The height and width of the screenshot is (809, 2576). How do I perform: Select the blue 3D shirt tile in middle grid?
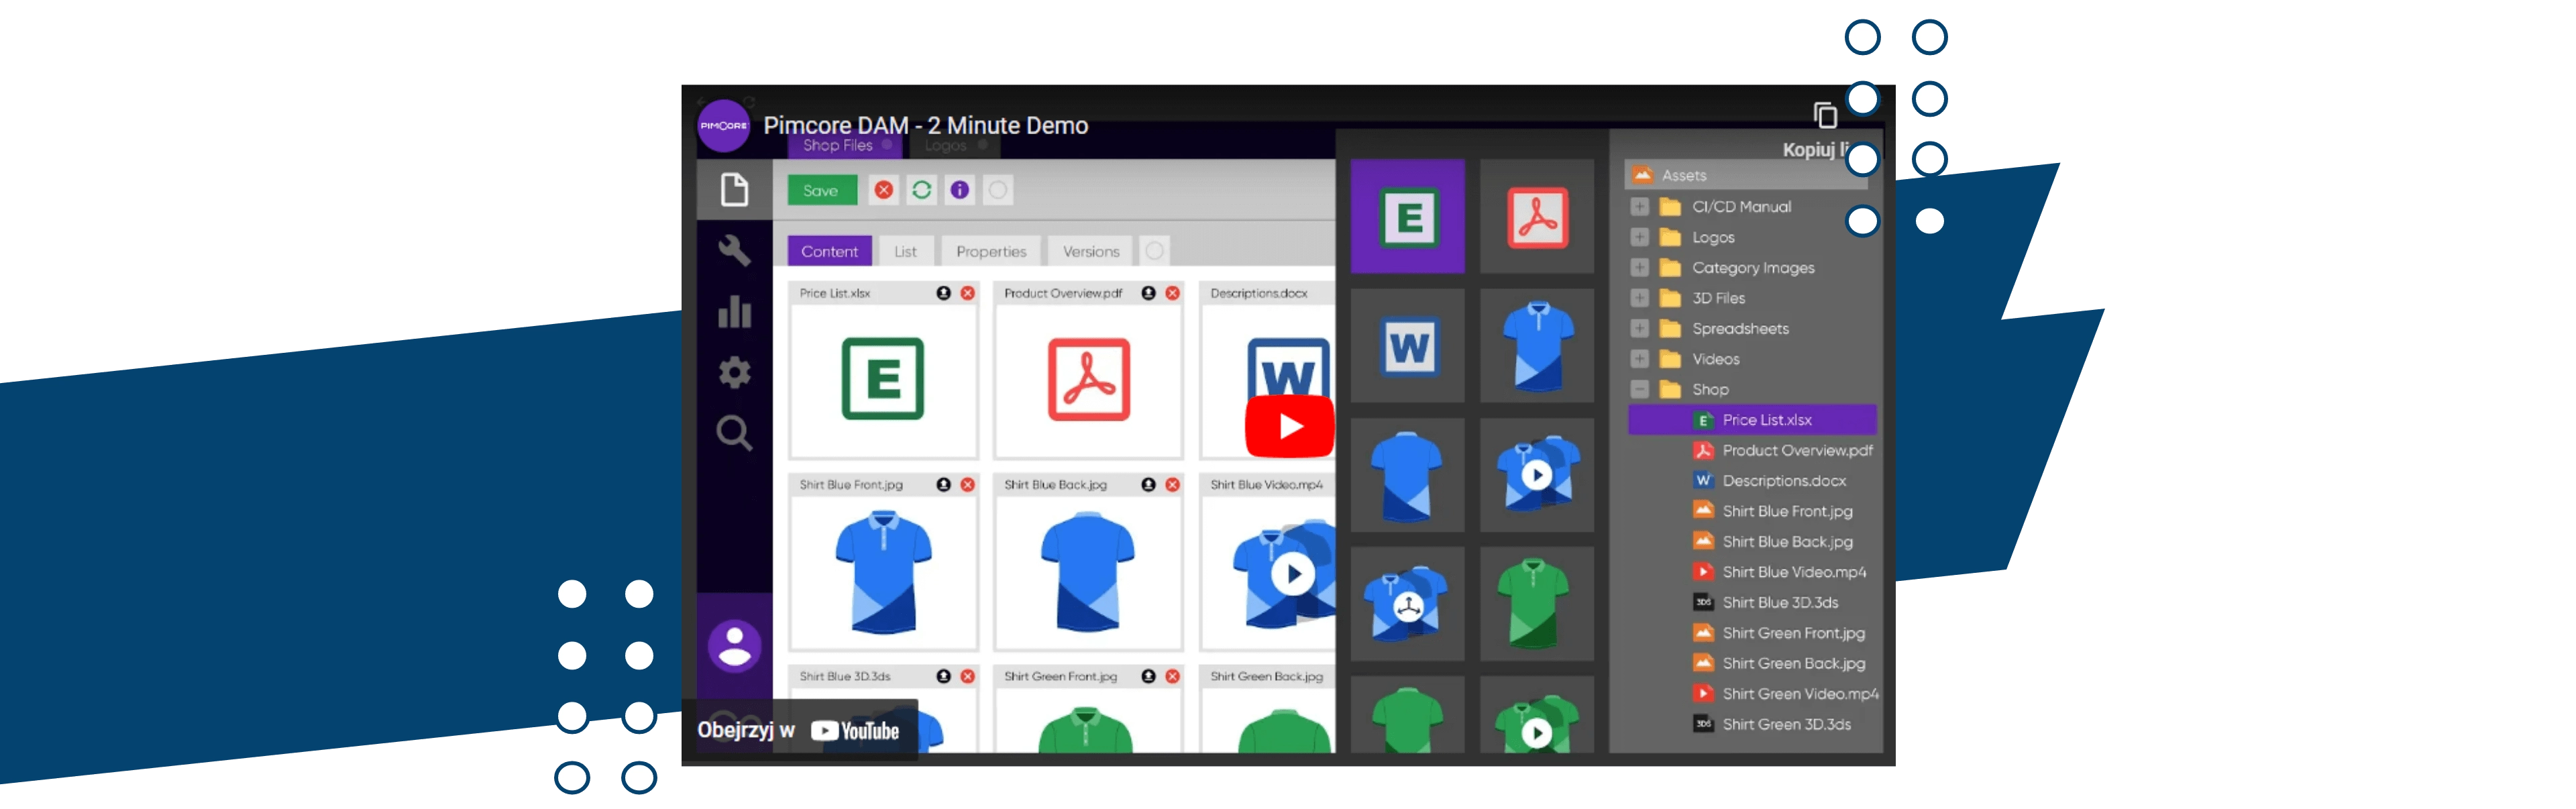pyautogui.click(x=1408, y=604)
